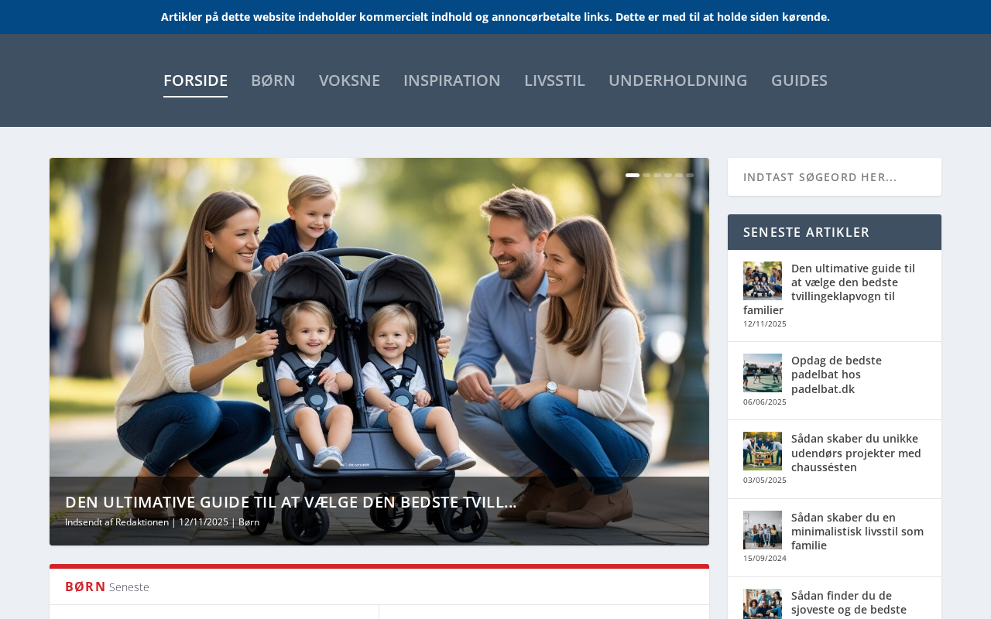Viewport: 991px width, 619px height.
Task: Go to the Børn menu section
Action: [273, 80]
